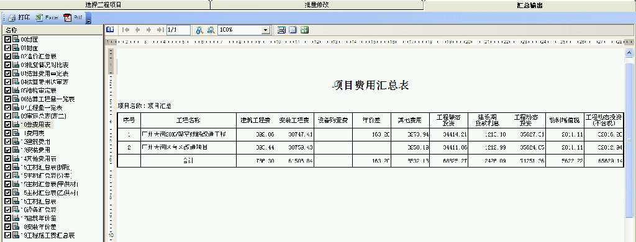Image resolution: width=636 pixels, height=242 pixels.
Task: Uncheck the 02造价汇总表 checkbox
Action: tap(7, 56)
